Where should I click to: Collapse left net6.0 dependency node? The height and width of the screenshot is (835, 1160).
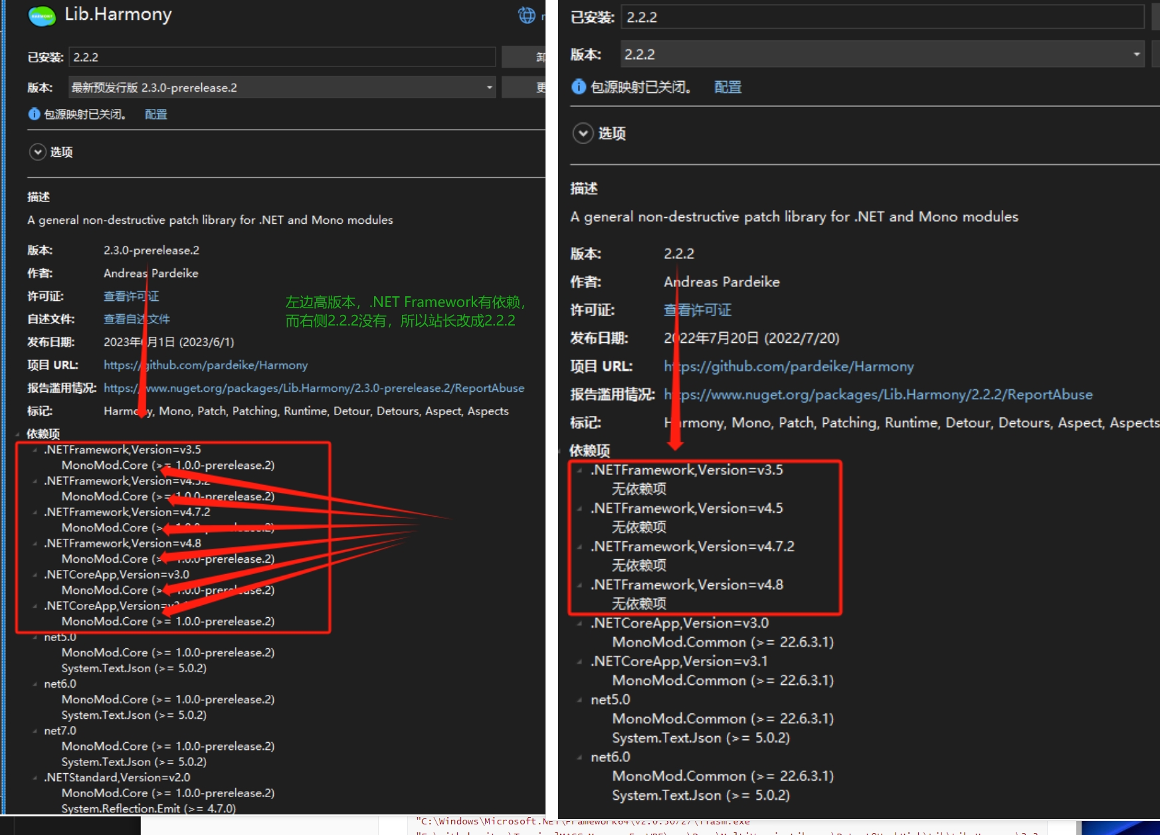pos(35,684)
